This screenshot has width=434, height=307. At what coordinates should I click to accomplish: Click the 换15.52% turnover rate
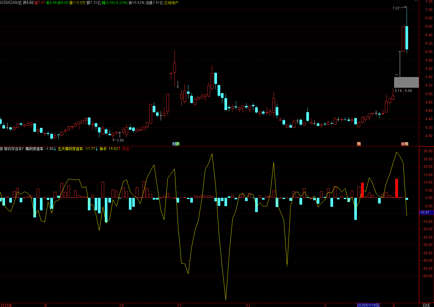pyautogui.click(x=137, y=3)
